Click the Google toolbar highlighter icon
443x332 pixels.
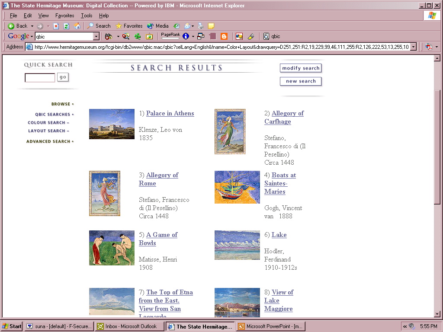[250, 36]
